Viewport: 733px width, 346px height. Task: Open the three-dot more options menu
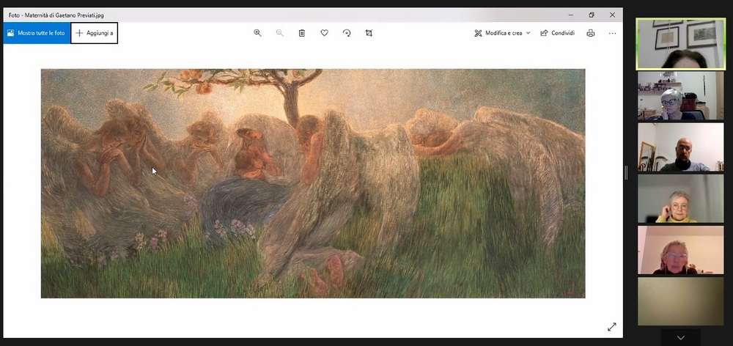click(612, 33)
